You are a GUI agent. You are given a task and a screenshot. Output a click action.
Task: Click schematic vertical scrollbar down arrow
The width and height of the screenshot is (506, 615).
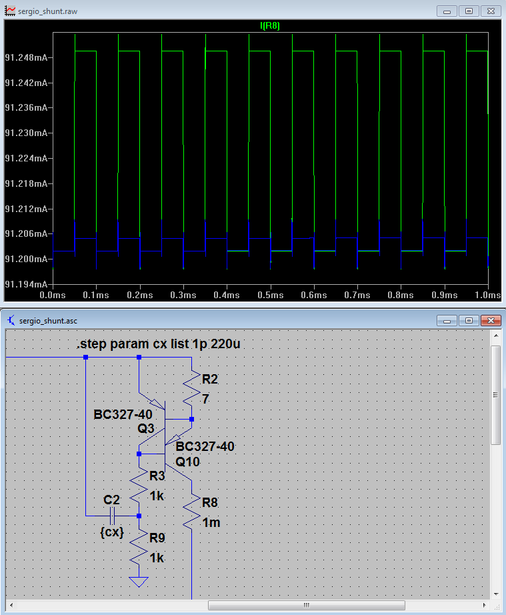[496, 594]
